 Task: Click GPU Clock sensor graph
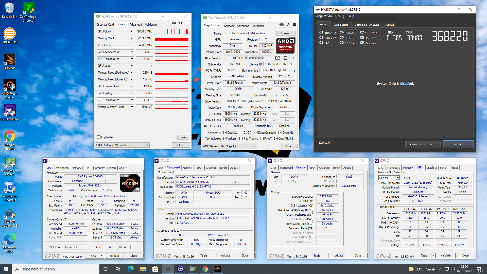point(172,31)
